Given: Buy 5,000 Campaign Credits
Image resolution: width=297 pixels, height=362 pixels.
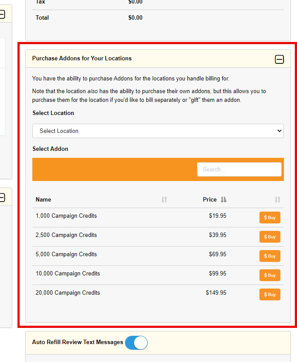Looking at the screenshot, I should coord(269,256).
